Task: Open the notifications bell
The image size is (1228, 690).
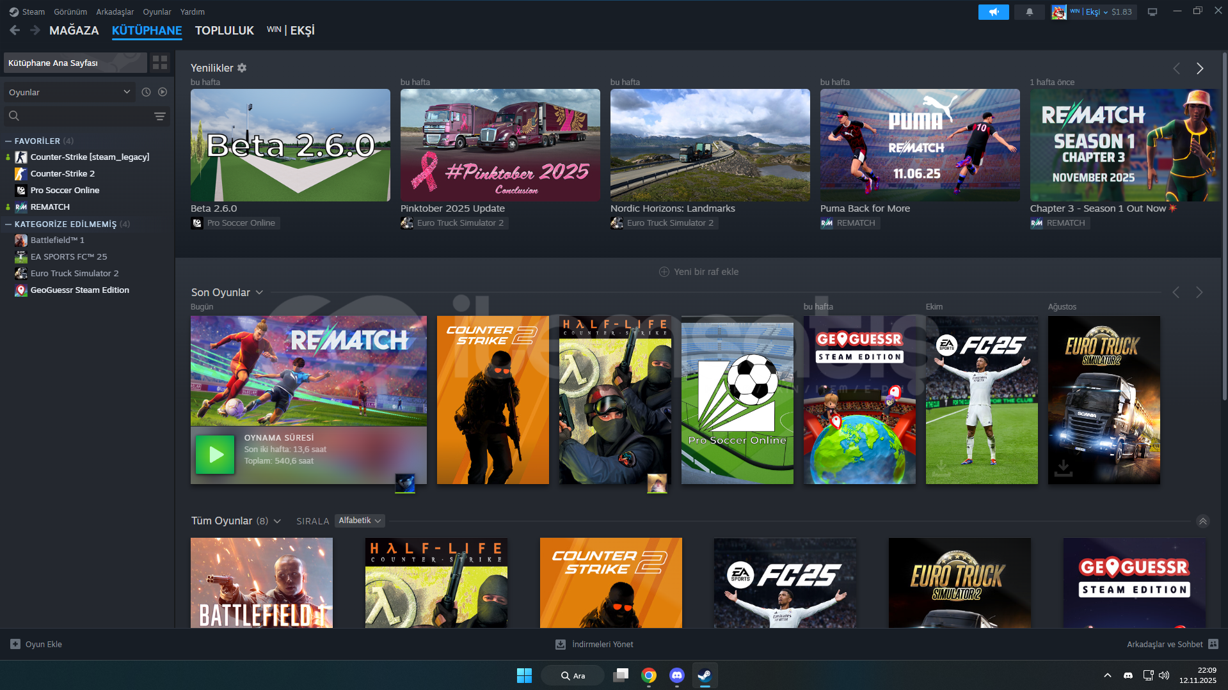Action: pyautogui.click(x=1029, y=12)
